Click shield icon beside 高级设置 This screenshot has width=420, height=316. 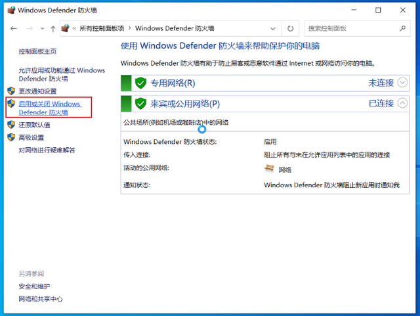[x=11, y=137]
